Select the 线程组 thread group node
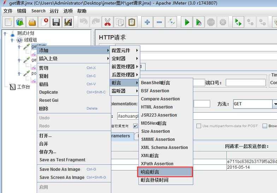Image resolution: width=277 pixels, height=193 pixels. pyautogui.click(x=30, y=40)
